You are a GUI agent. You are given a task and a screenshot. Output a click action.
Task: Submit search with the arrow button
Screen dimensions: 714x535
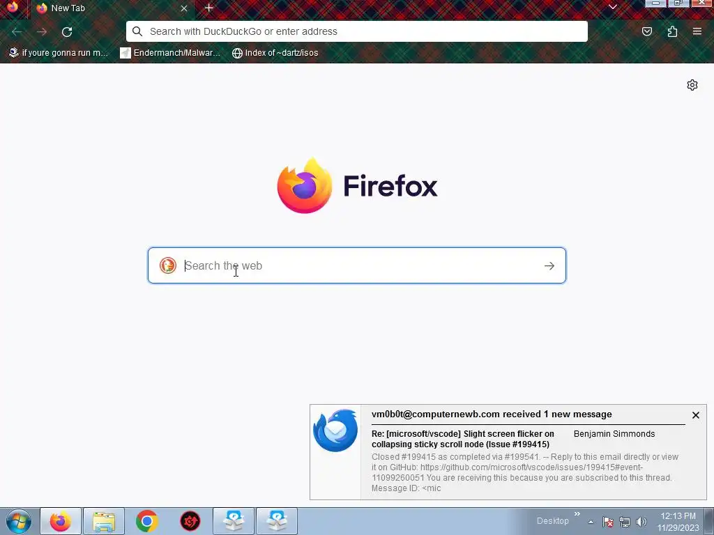coord(549,265)
